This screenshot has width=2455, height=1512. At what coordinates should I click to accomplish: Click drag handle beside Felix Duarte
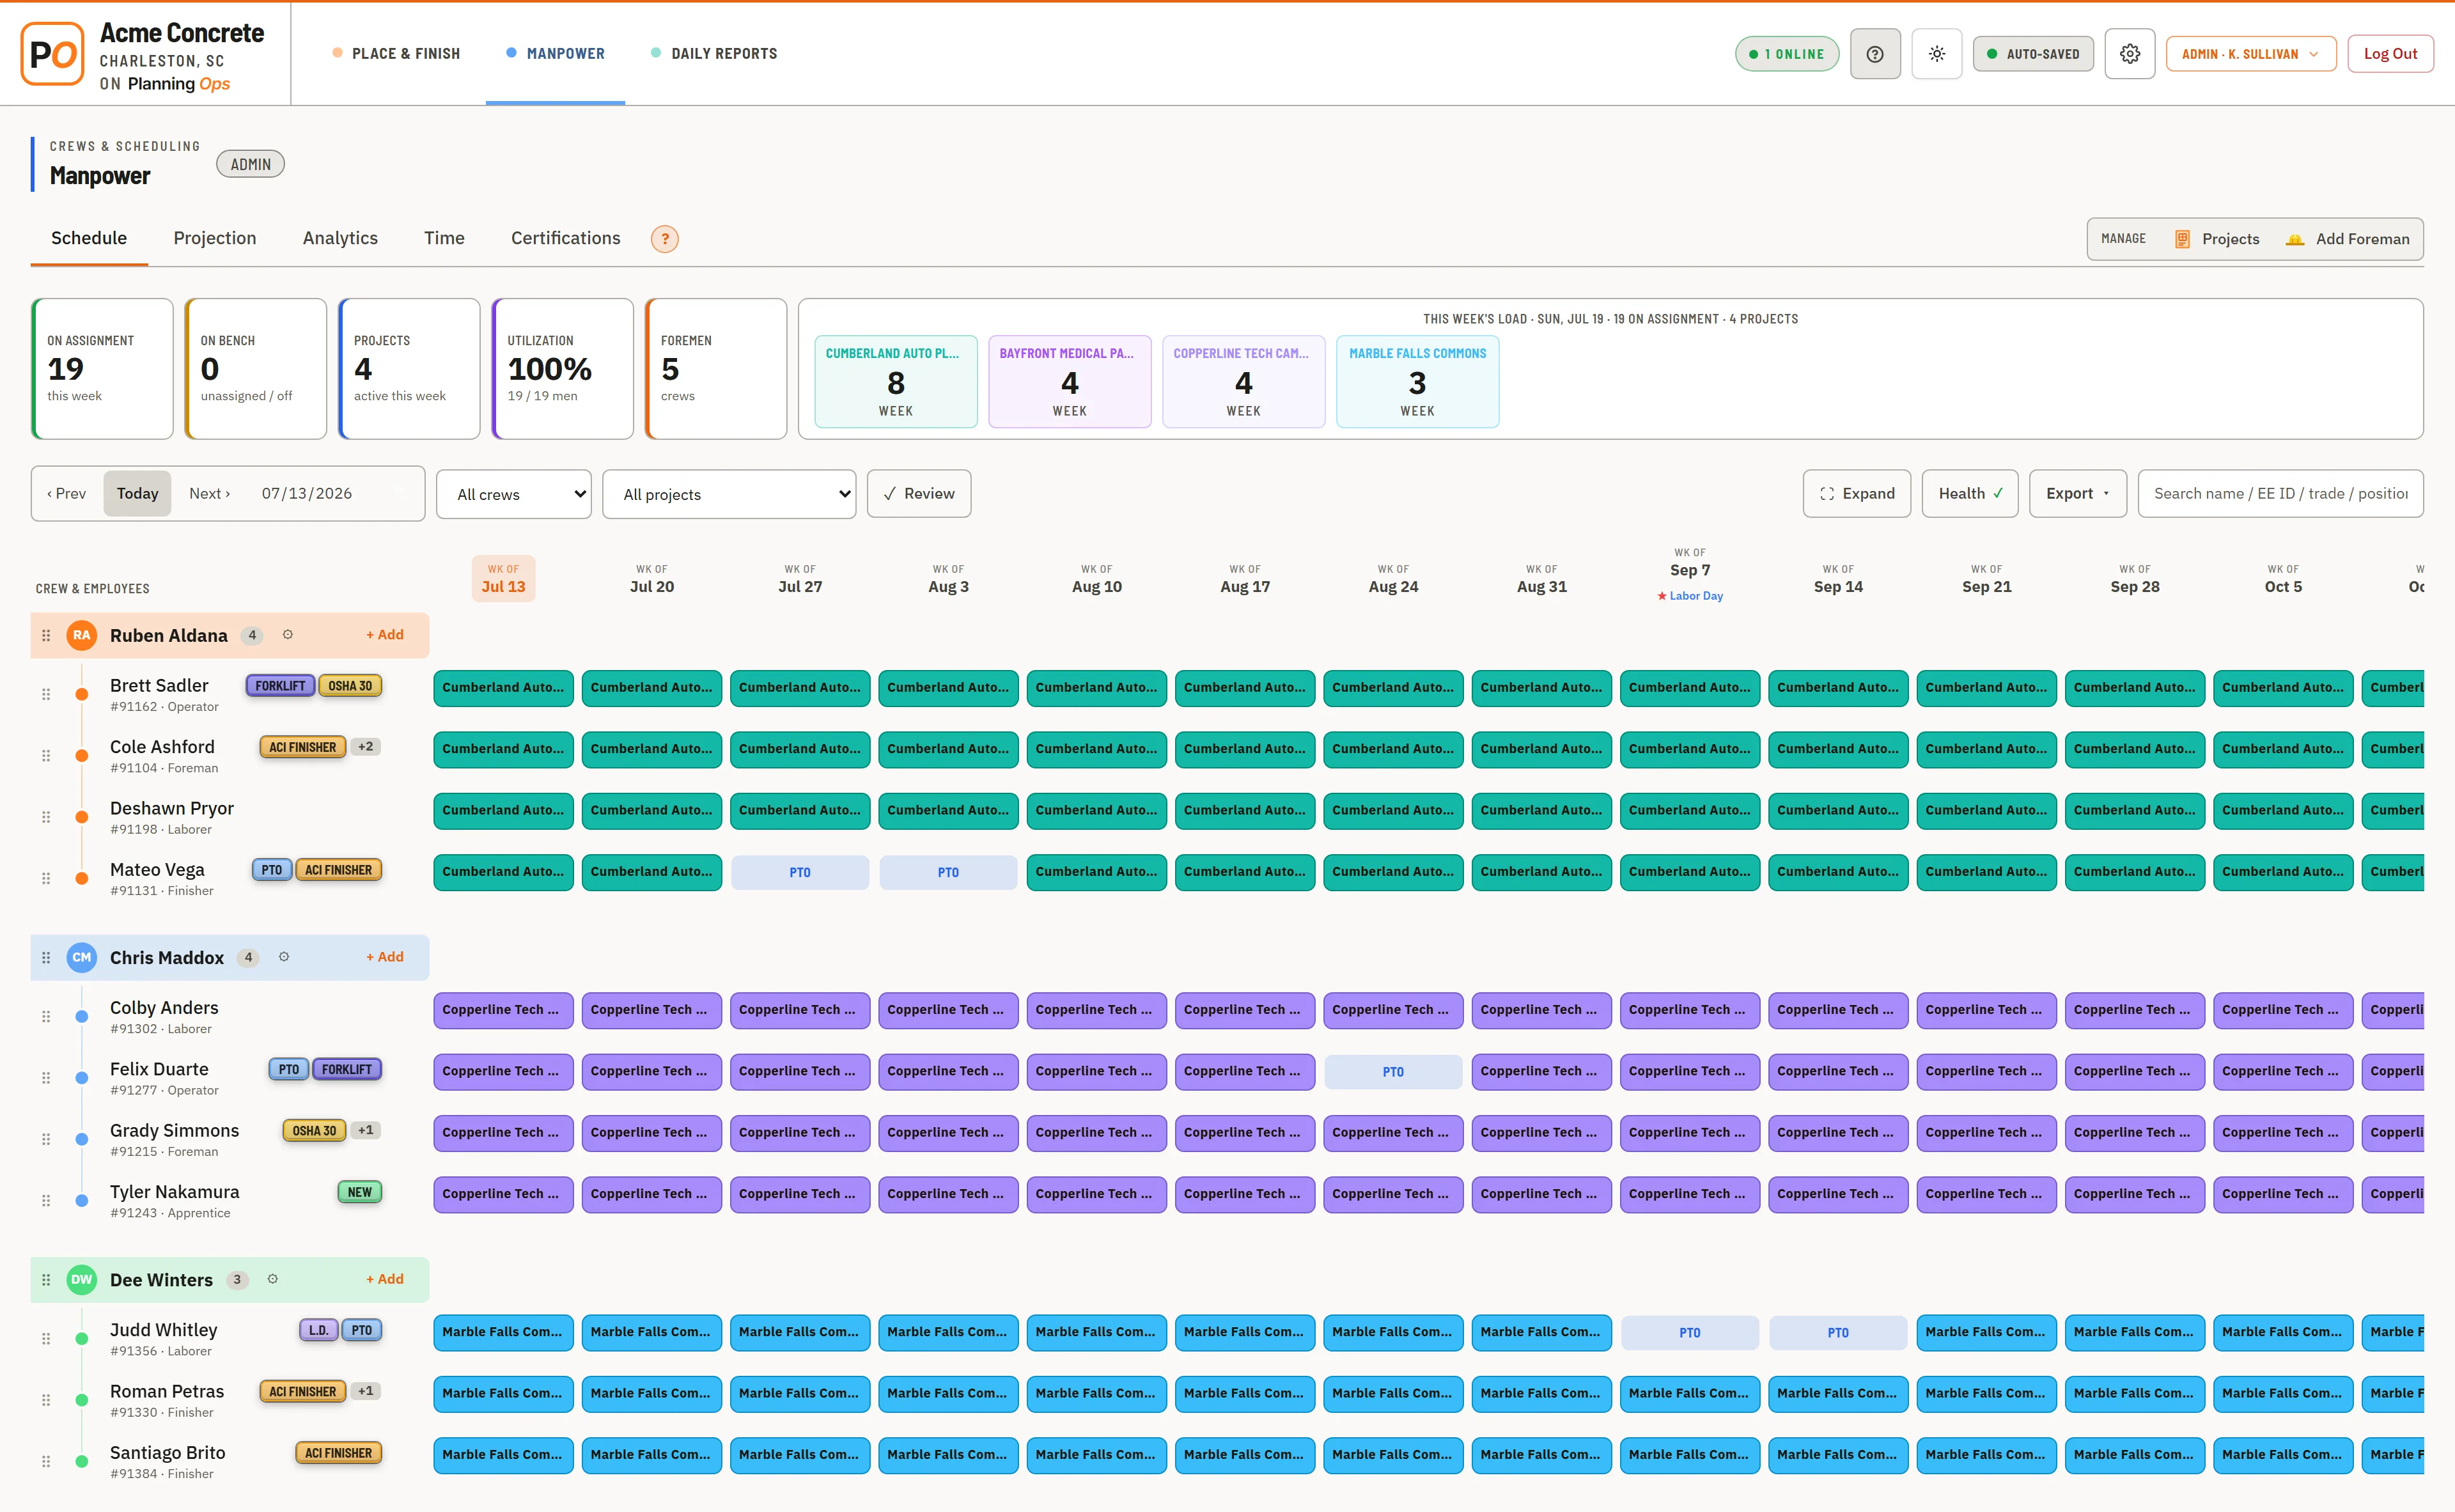click(46, 1078)
